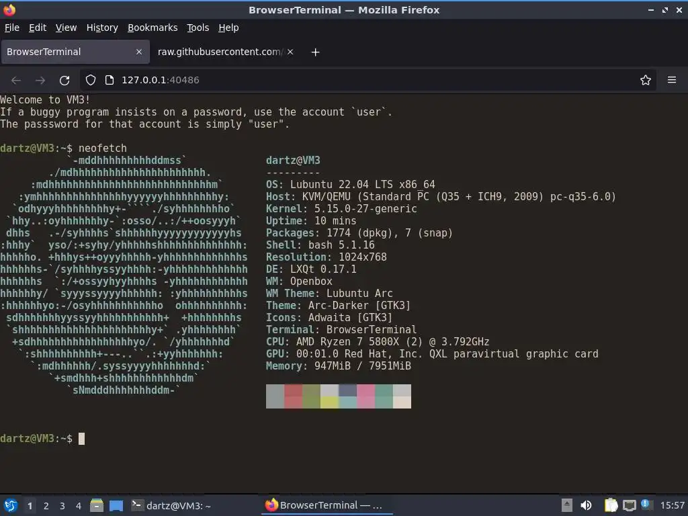The width and height of the screenshot is (688, 516).
Task: Close the raw.githubusercontent.com tab
Action: click(x=290, y=52)
